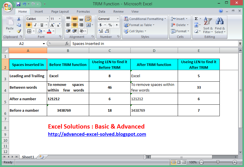The image size is (244, 167).
Task: Toggle center text alignment
Action: [74, 25]
